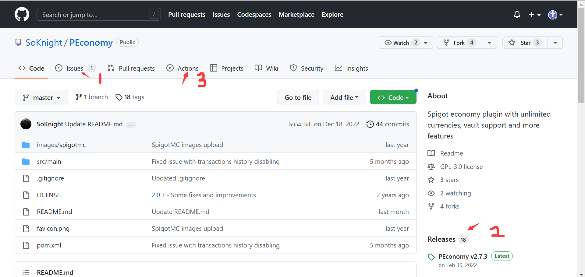The image size is (585, 277).
Task: Fork the repository
Action: pyautogui.click(x=459, y=43)
